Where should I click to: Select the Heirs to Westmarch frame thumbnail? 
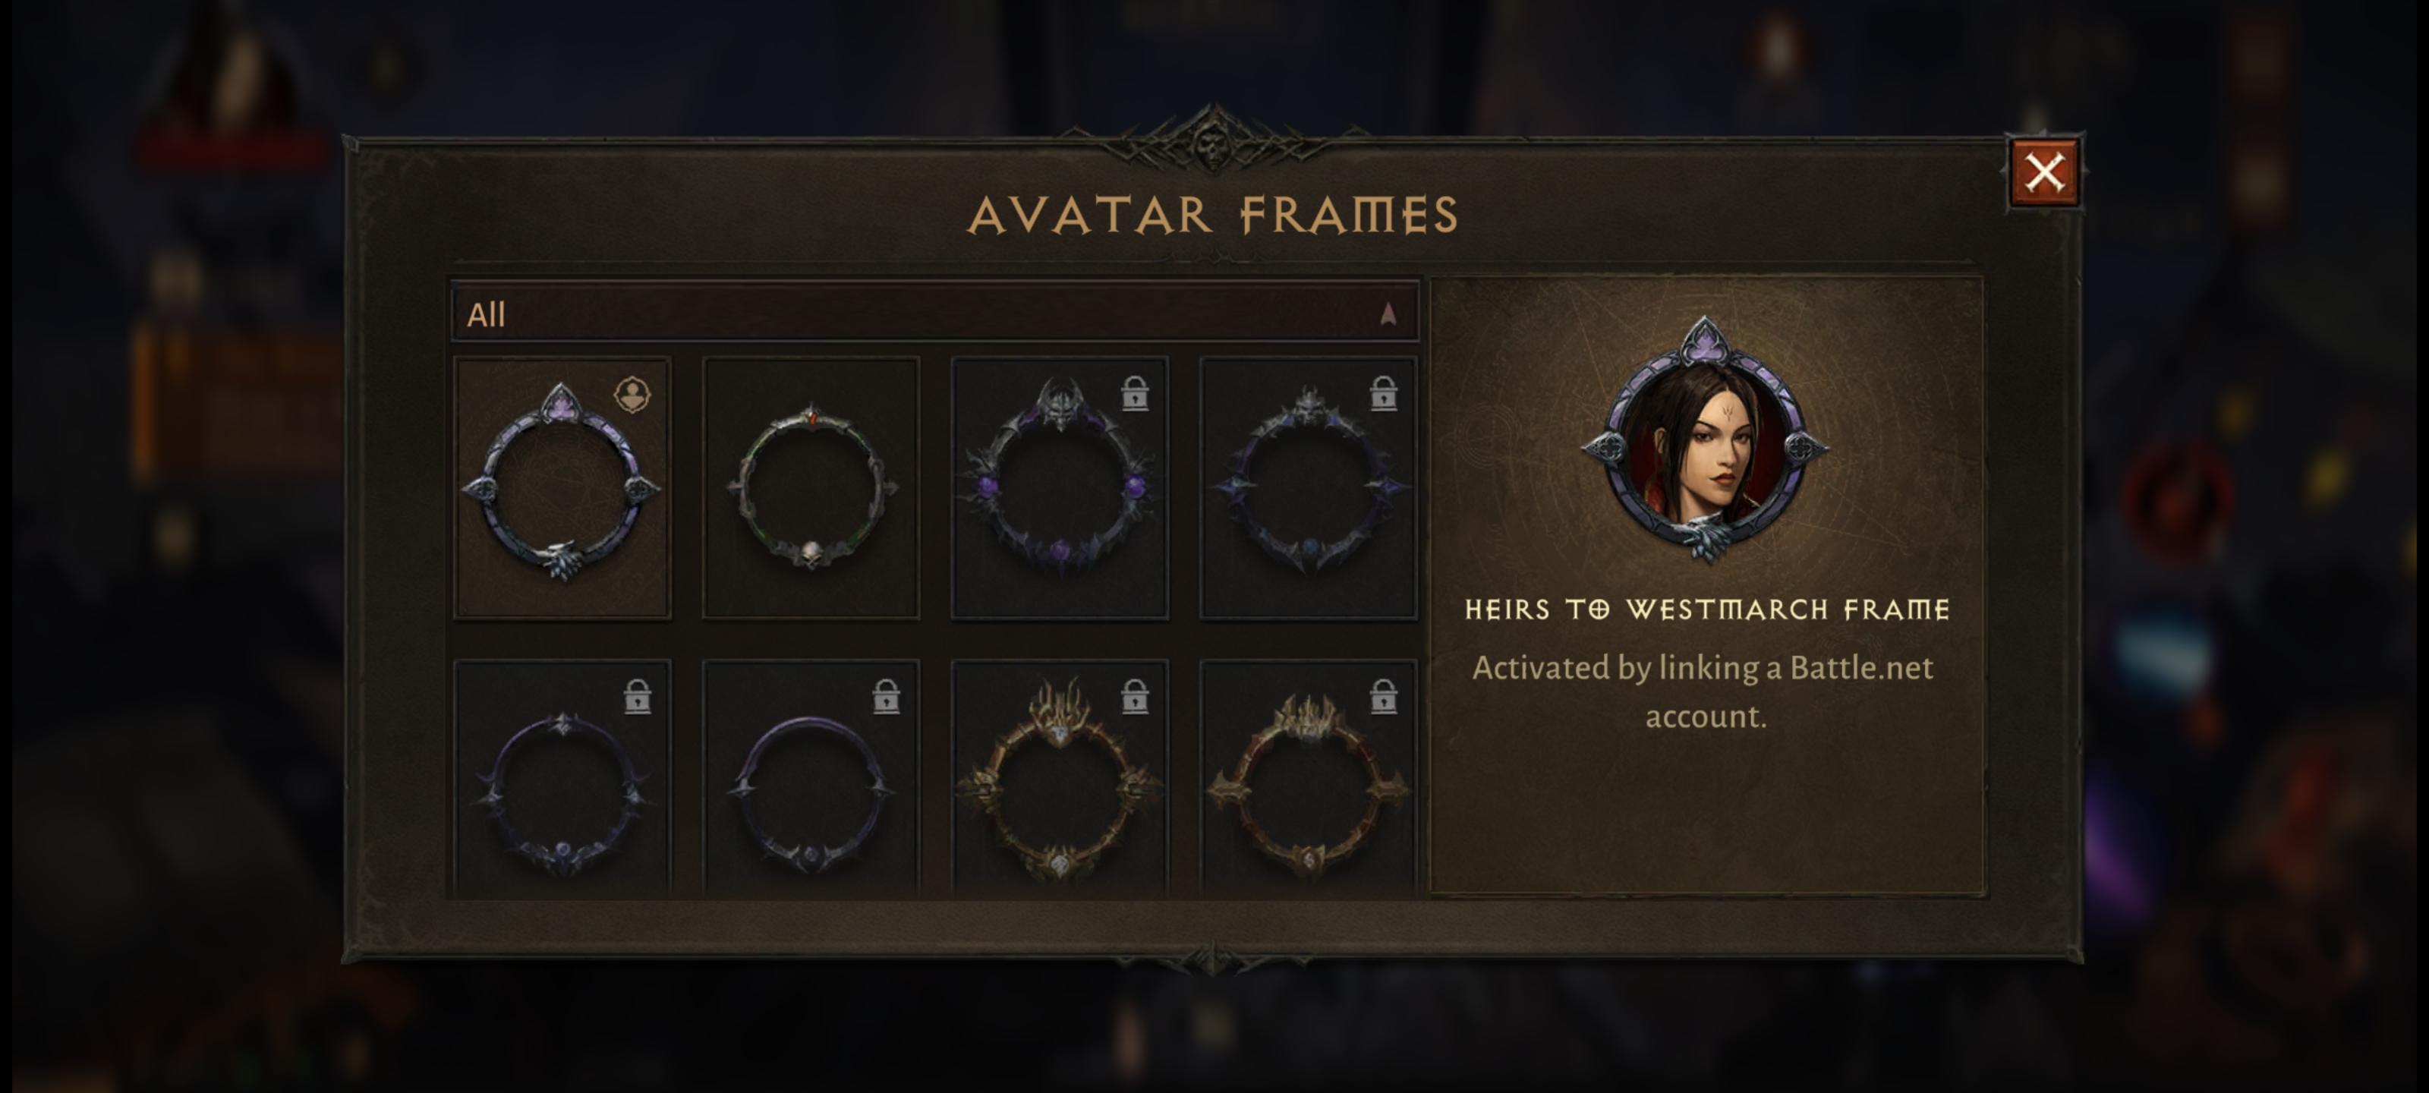pos(562,487)
